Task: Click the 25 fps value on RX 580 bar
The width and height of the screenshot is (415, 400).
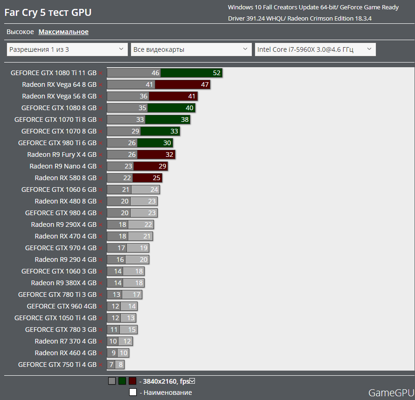Action: tap(156, 178)
